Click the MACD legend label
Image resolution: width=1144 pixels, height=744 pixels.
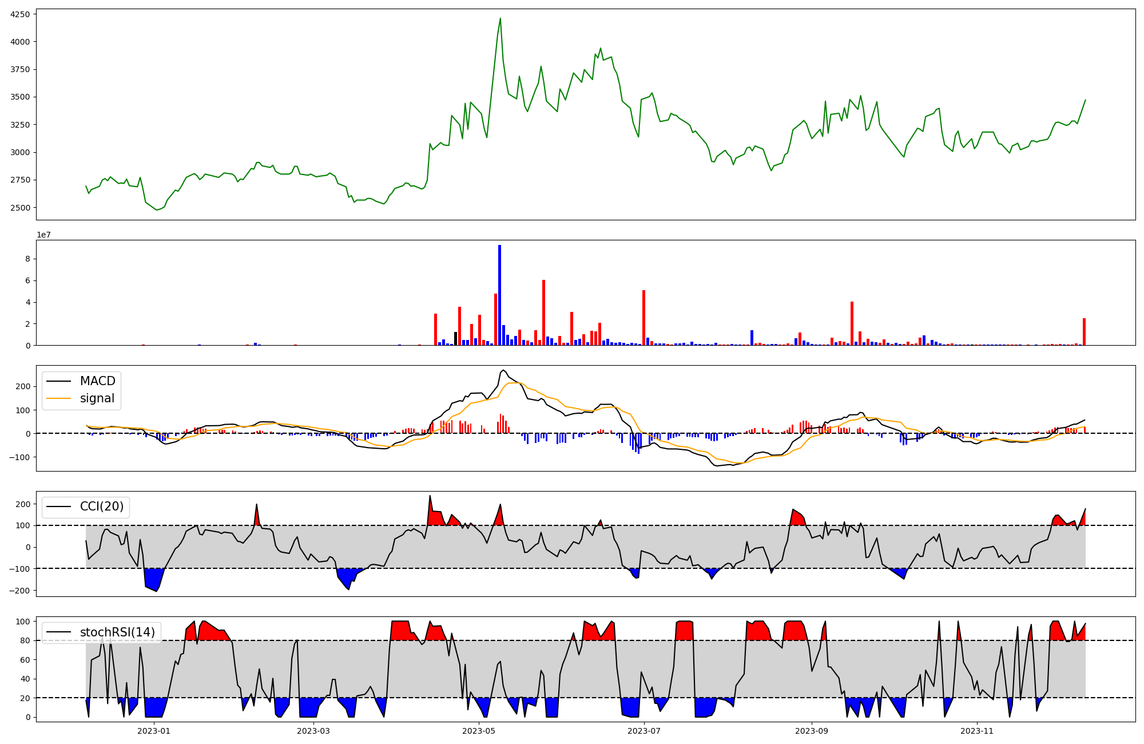pyautogui.click(x=97, y=381)
